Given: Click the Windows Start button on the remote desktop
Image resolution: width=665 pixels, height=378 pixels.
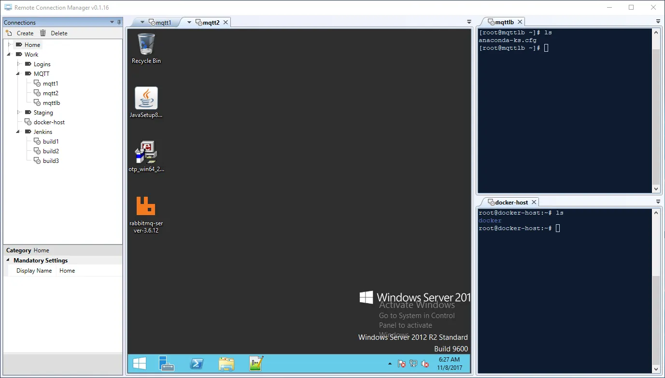Looking at the screenshot, I should click(x=139, y=363).
